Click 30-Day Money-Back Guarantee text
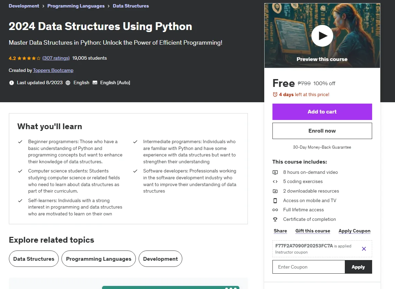Screen dimensions: 395x289 [322, 147]
